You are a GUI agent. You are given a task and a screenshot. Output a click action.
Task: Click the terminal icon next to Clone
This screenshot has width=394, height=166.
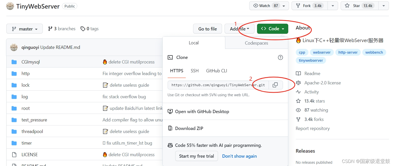[x=170, y=57]
